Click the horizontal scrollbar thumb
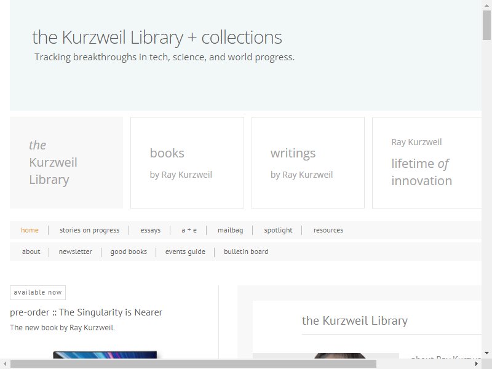Image resolution: width=492 pixels, height=369 pixels. (x=193, y=364)
